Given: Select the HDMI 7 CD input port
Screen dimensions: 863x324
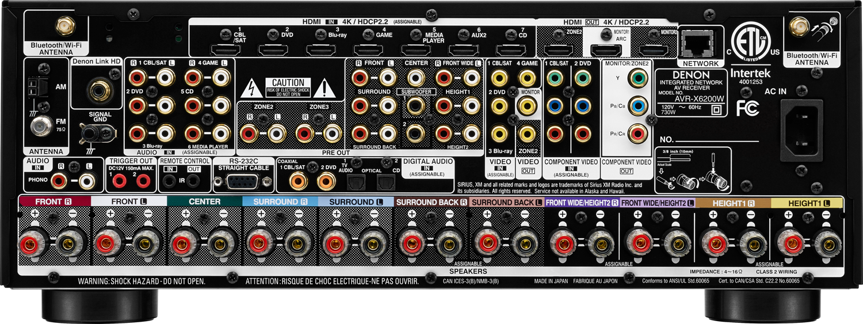Looking at the screenshot, I should tap(510, 49).
